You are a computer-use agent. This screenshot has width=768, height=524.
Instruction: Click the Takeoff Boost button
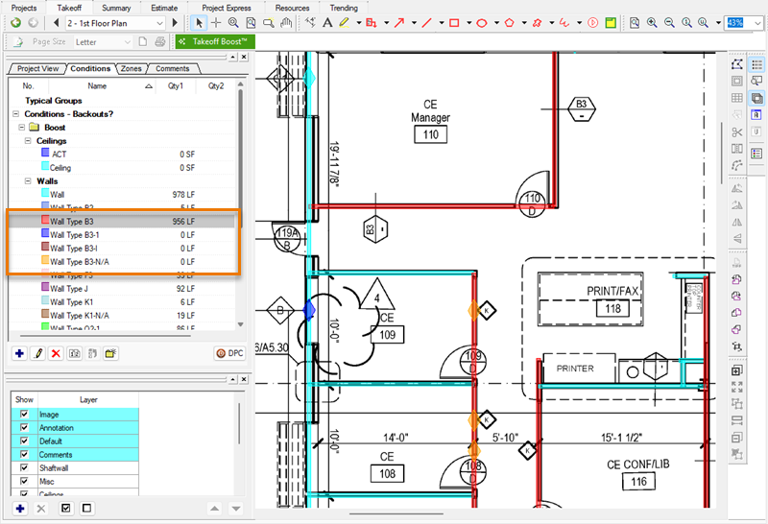pos(215,42)
